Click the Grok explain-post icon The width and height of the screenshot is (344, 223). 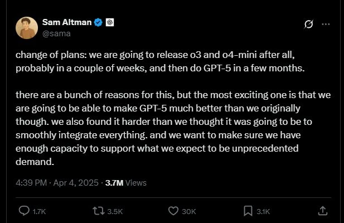pos(308,25)
